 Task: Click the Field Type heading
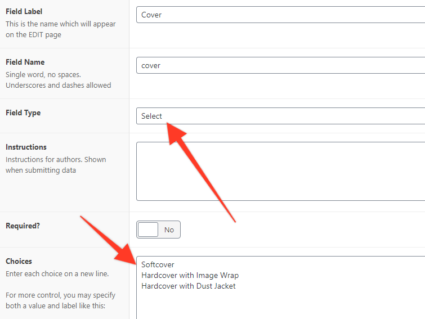23,113
